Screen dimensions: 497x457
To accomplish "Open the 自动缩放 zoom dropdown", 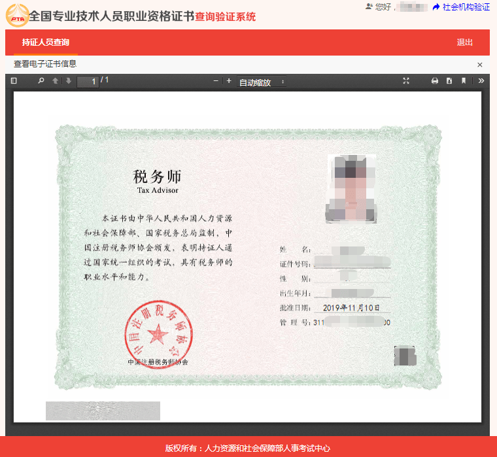I will coord(262,82).
